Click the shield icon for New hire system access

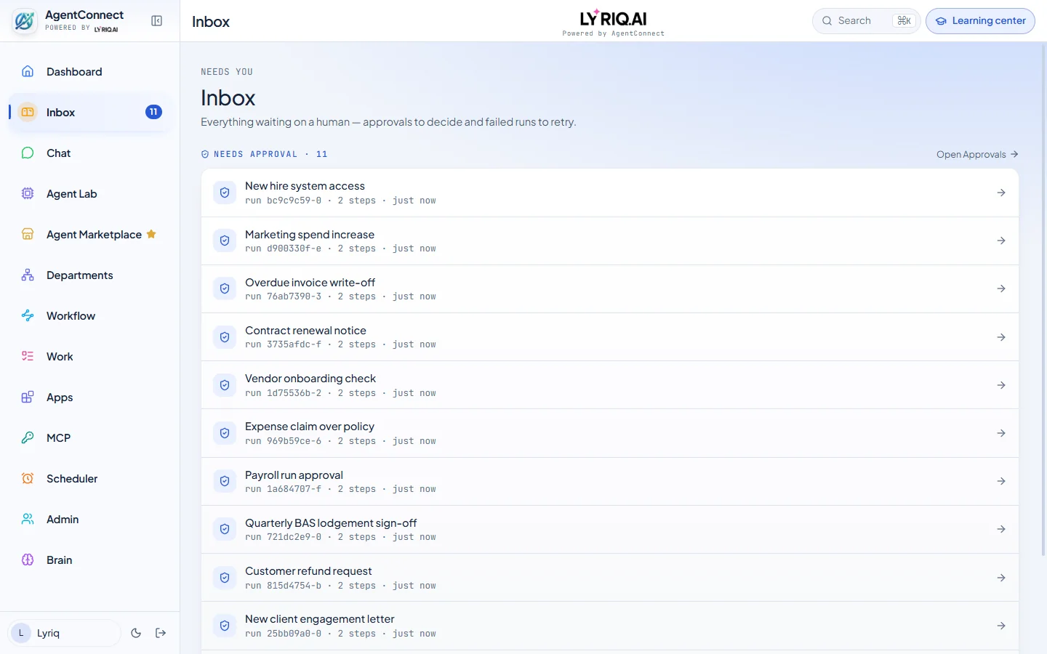pyautogui.click(x=225, y=193)
